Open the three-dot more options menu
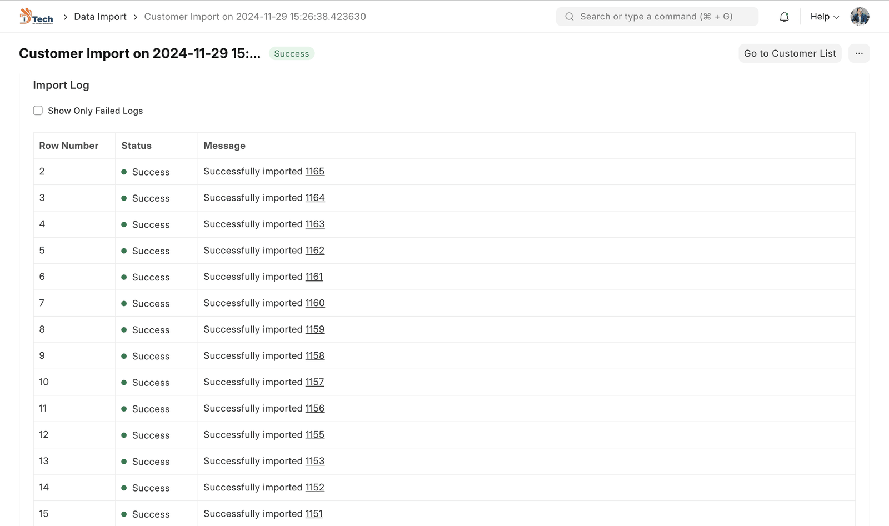This screenshot has width=889, height=526. pyautogui.click(x=858, y=53)
